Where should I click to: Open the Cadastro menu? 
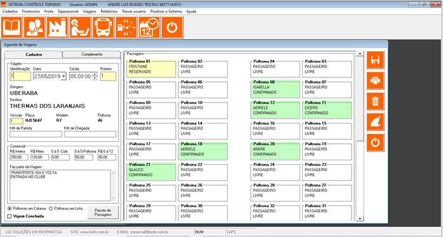[x=10, y=11]
